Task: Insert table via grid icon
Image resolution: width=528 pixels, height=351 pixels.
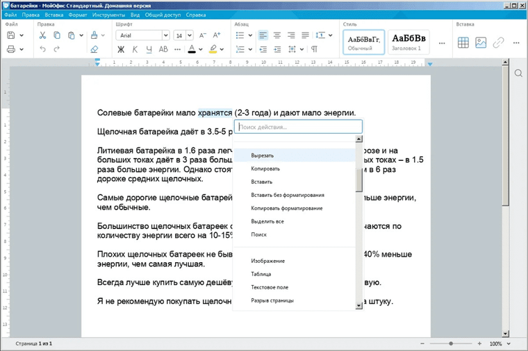Action: pyautogui.click(x=463, y=42)
